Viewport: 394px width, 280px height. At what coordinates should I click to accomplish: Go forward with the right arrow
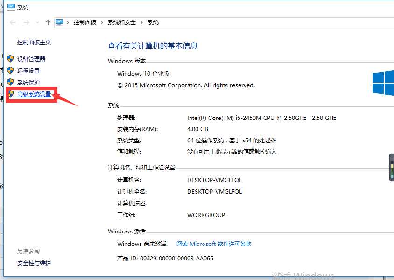[x=26, y=22]
